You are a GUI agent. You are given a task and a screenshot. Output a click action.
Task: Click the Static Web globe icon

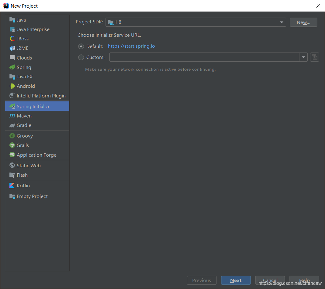pyautogui.click(x=12, y=165)
